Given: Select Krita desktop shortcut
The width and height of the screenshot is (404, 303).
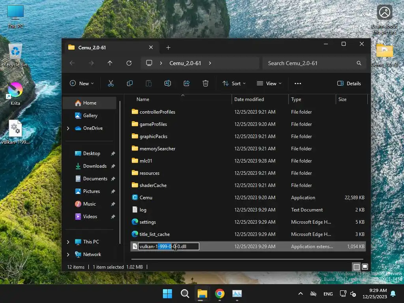Looking at the screenshot, I should pyautogui.click(x=15, y=94).
